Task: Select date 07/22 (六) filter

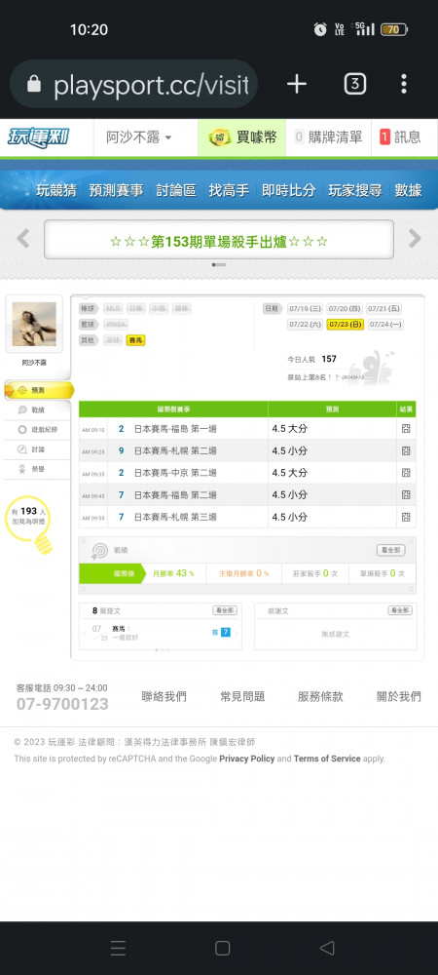Action: 306,324
